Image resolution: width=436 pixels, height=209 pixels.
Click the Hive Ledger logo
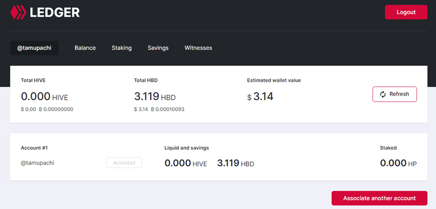click(x=45, y=12)
